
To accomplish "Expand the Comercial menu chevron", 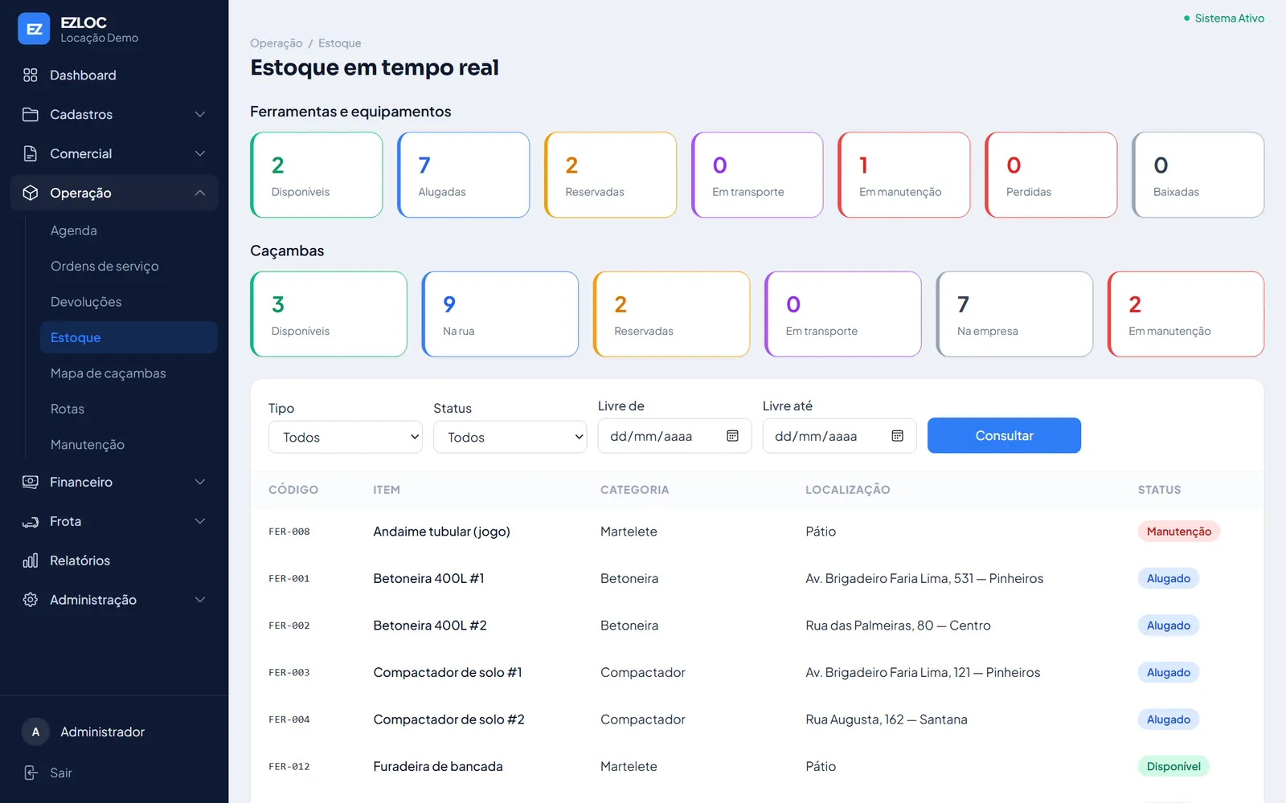I will (x=200, y=153).
